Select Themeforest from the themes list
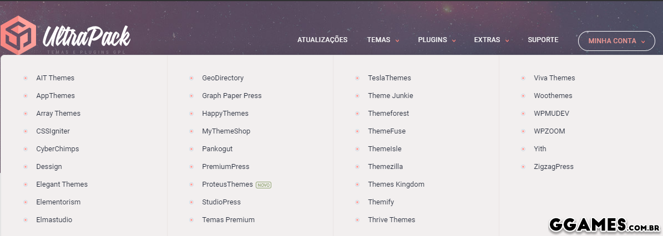663x236 pixels. pyautogui.click(x=388, y=114)
